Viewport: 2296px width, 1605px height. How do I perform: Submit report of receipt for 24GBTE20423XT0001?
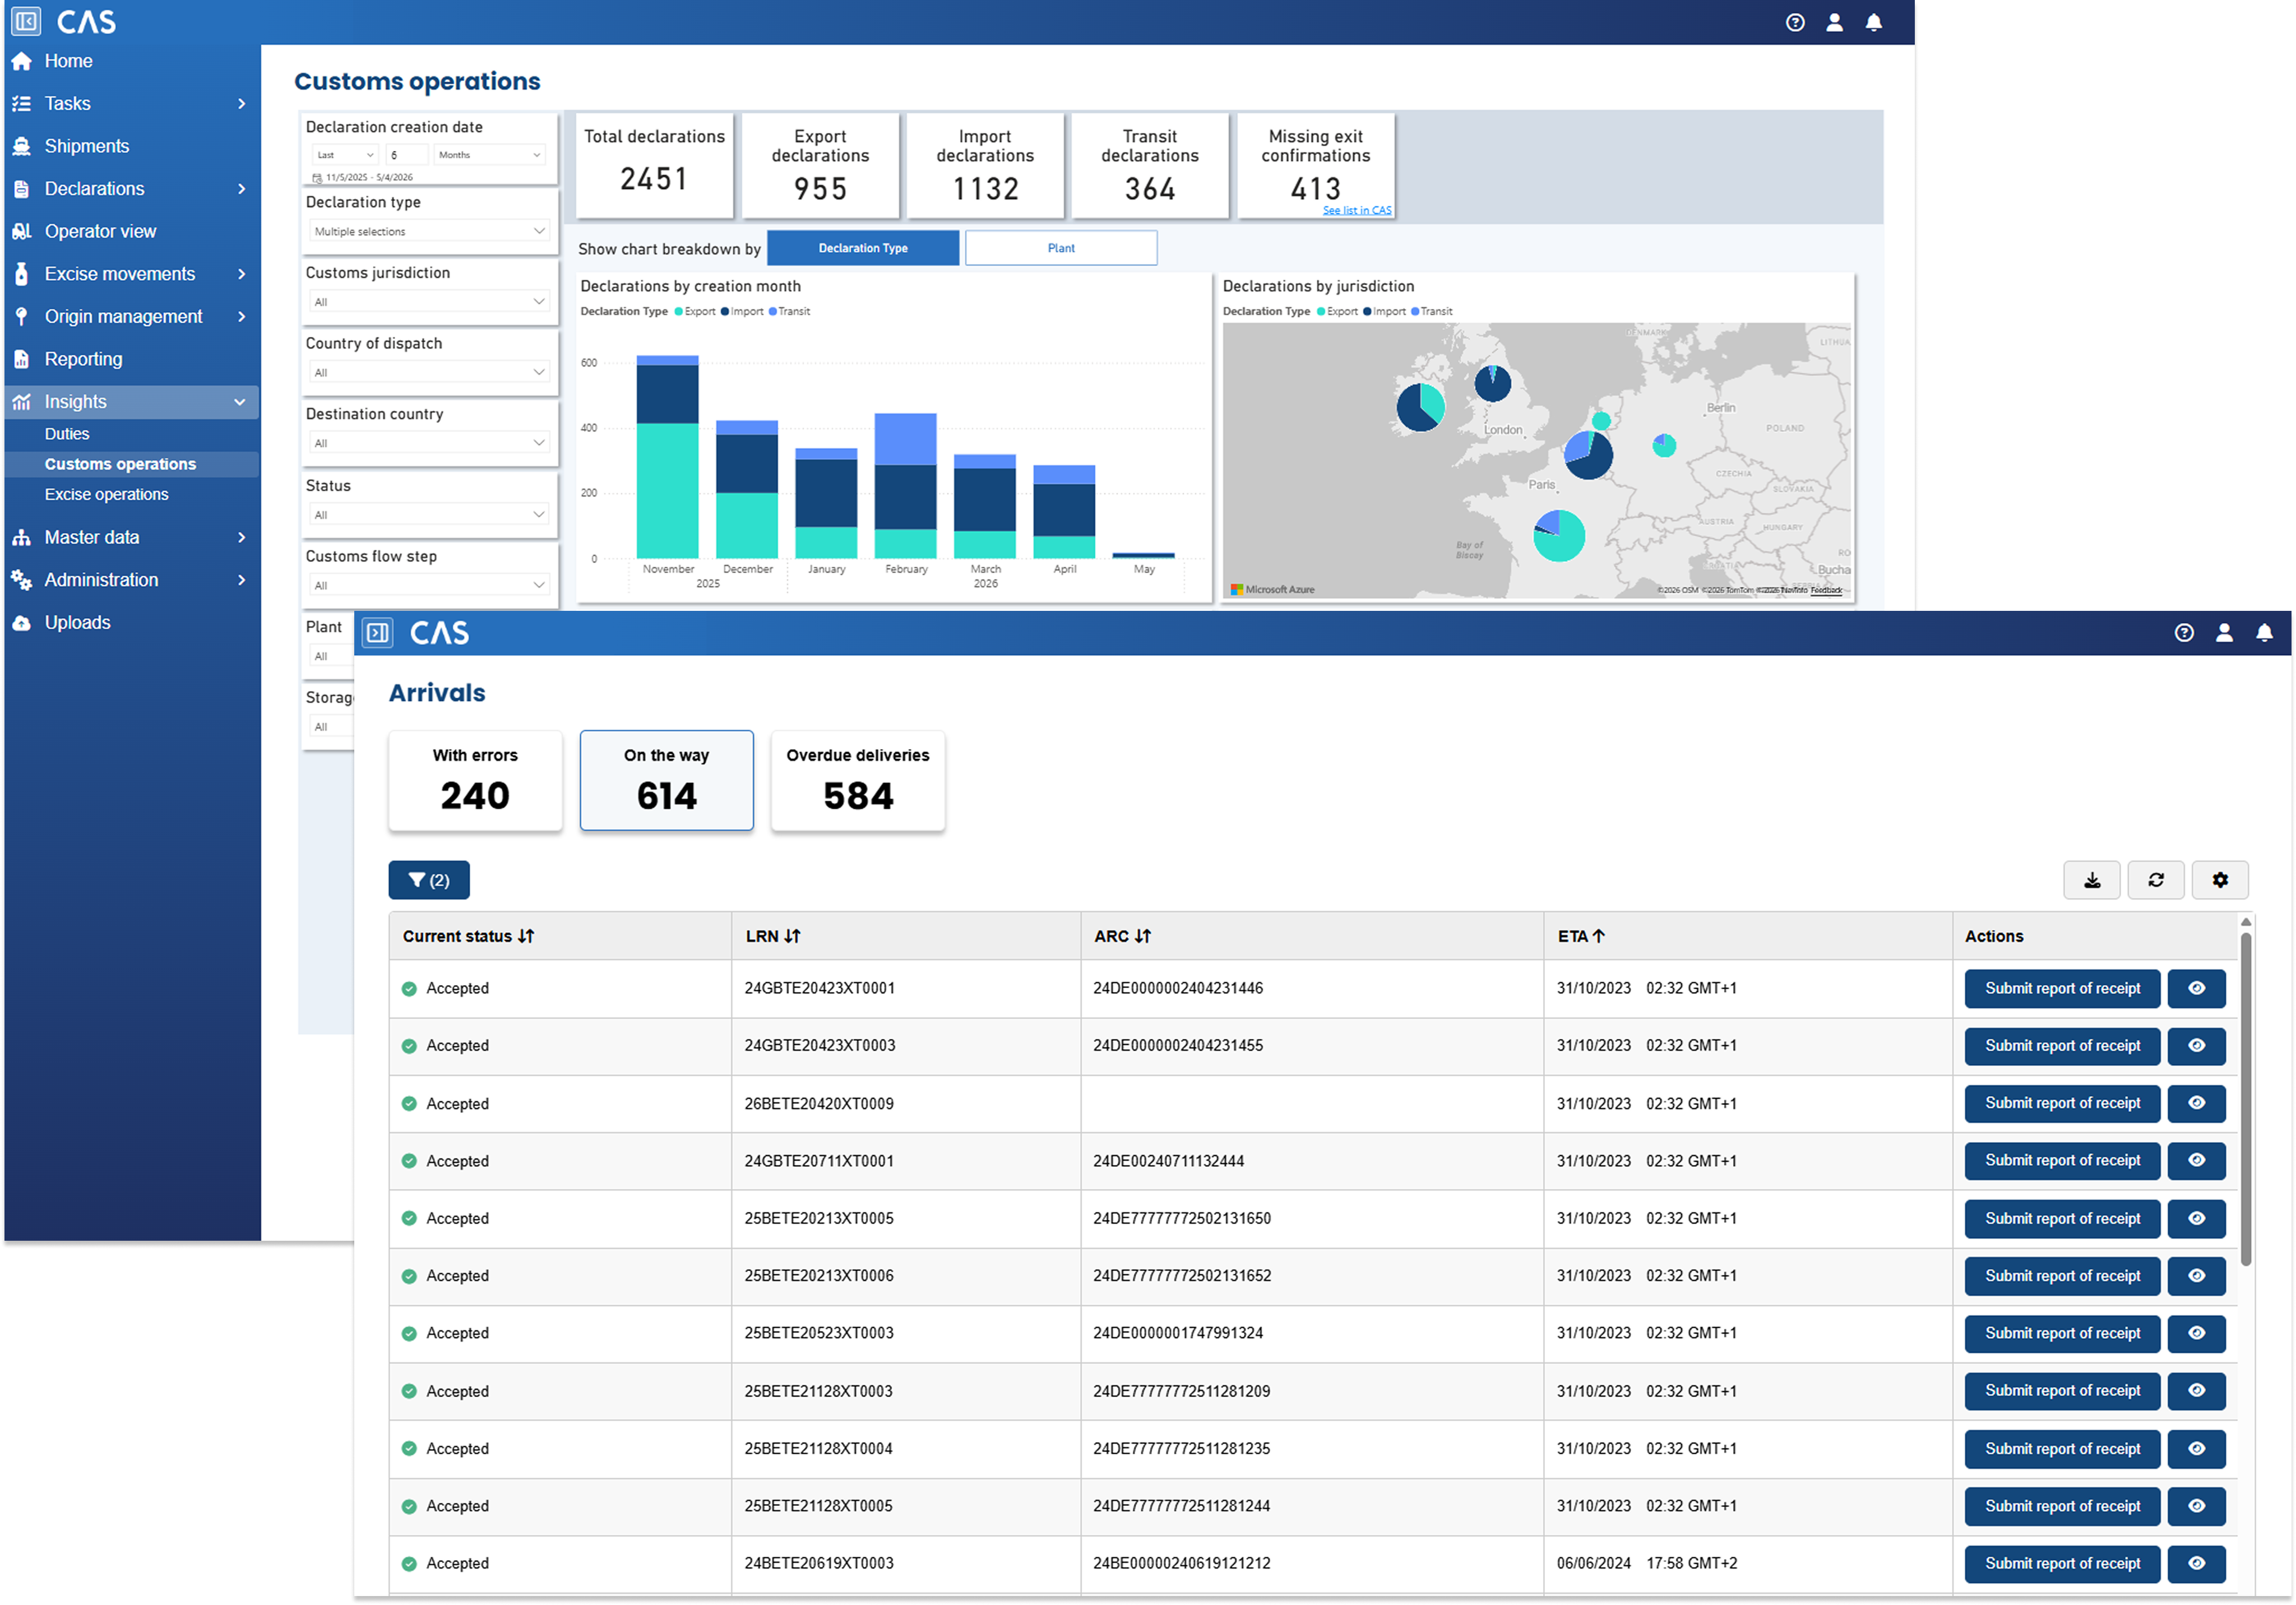click(2062, 989)
